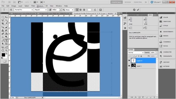Viewport: 176px width, 99px height.
Task: Switch to Background Layer 850x315.psd tab
Action: pyautogui.click(x=24, y=13)
